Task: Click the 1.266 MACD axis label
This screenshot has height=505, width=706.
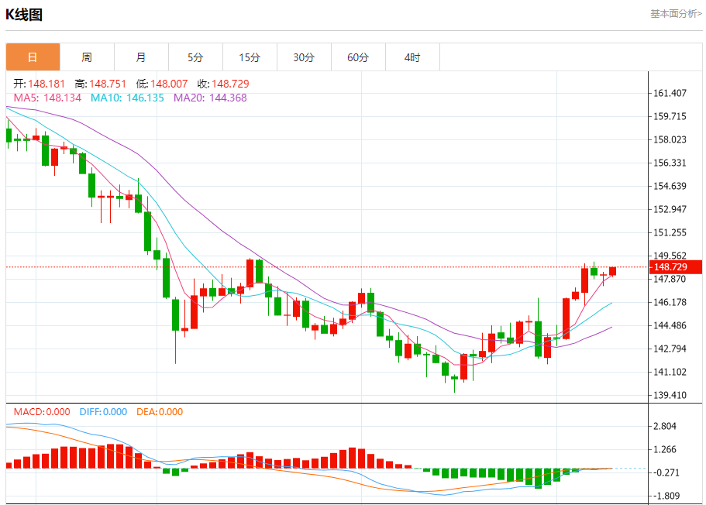Action: [665, 449]
